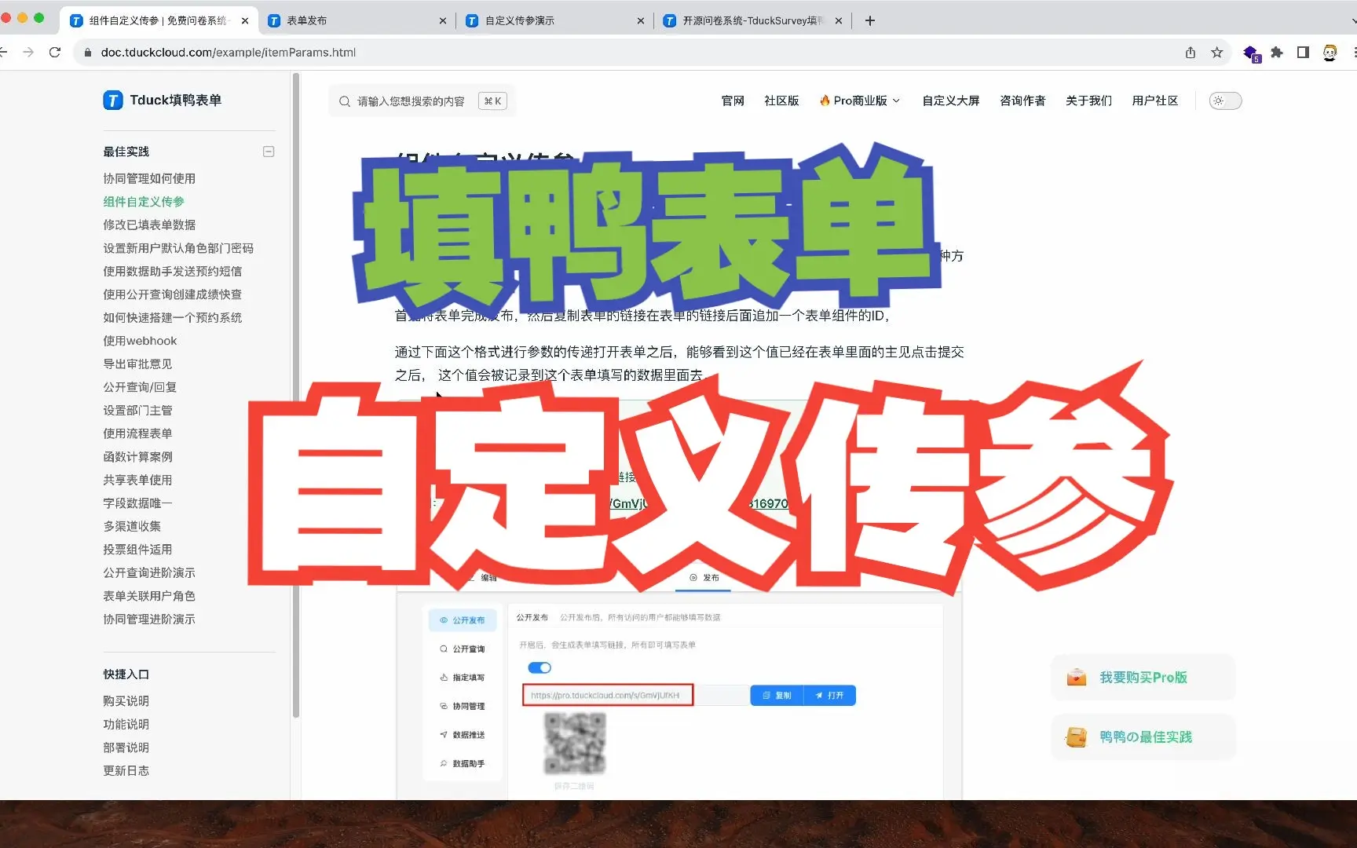Click the gift icon beside 我要购买Pro版

[1077, 677]
